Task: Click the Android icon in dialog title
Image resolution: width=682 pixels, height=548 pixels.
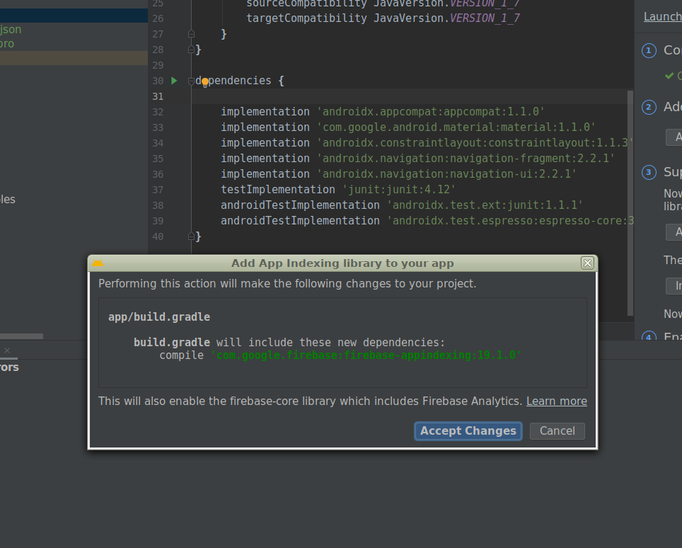Action: tap(98, 263)
